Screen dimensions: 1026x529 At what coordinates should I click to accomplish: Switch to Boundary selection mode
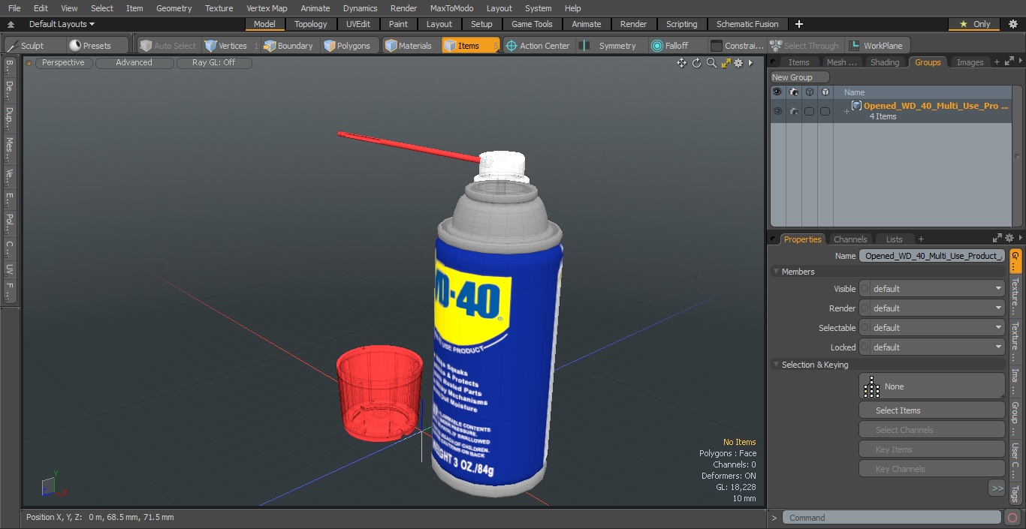pos(288,46)
